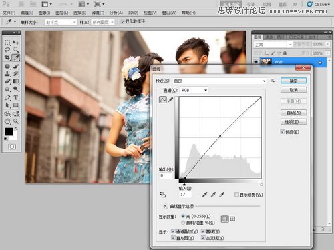
Task: Reset default foreground and background colors
Action: point(6,139)
